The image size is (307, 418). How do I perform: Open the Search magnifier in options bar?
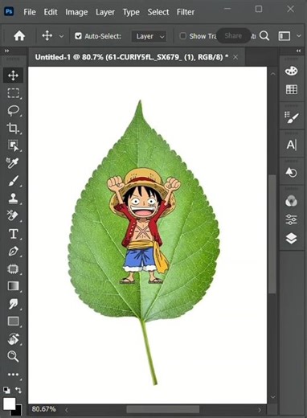264,36
